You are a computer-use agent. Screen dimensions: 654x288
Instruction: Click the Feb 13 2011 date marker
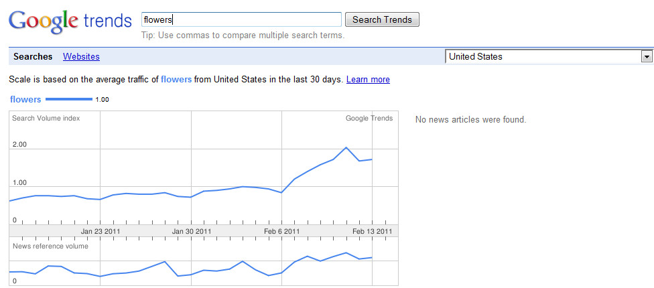372,231
